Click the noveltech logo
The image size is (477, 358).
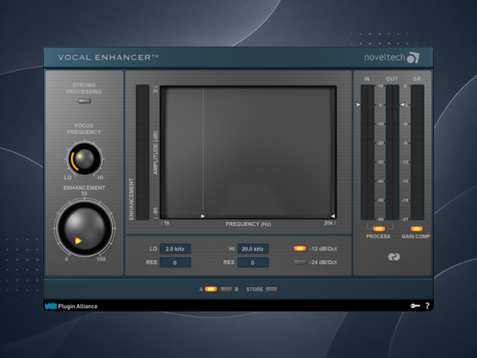[x=392, y=57]
